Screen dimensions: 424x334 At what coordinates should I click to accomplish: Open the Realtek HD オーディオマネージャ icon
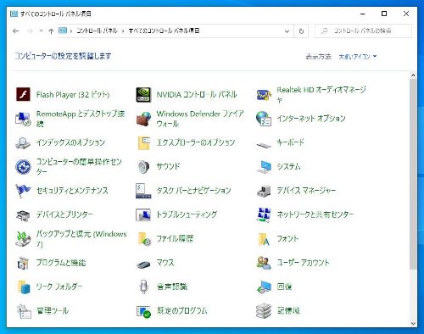pyautogui.click(x=264, y=94)
